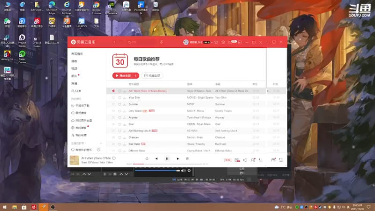
Task: Open Windows Start menu
Action: (5, 207)
